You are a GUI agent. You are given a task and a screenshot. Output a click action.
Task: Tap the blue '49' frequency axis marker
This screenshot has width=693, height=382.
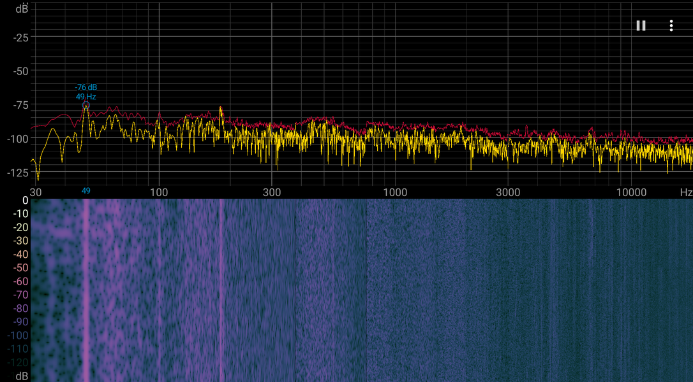(x=86, y=190)
